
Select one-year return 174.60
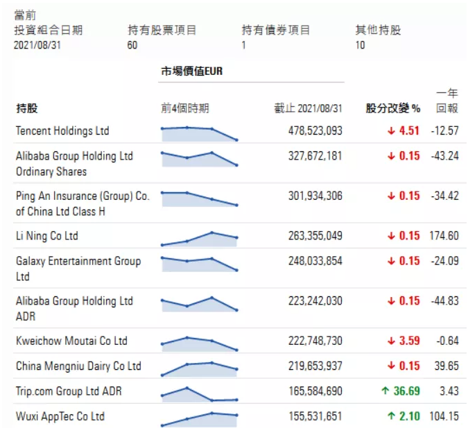click(444, 236)
